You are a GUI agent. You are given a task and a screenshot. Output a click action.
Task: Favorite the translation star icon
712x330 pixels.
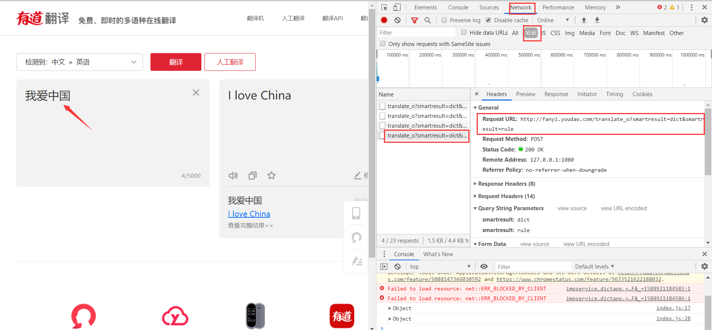tap(272, 175)
